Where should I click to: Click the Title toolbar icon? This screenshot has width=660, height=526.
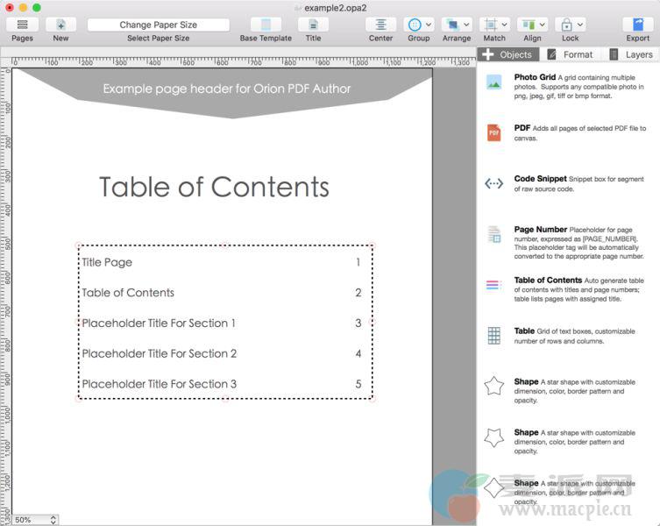(313, 25)
